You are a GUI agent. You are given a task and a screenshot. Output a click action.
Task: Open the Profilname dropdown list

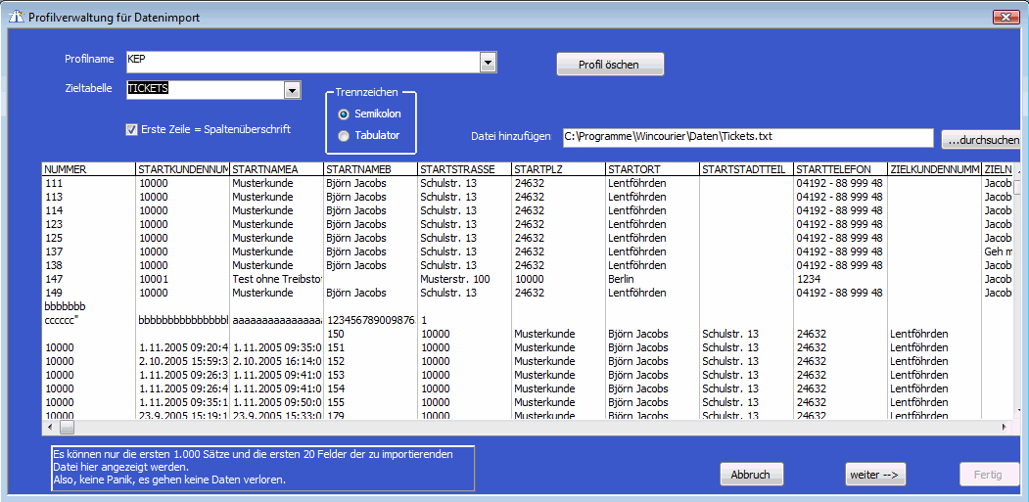(x=489, y=64)
